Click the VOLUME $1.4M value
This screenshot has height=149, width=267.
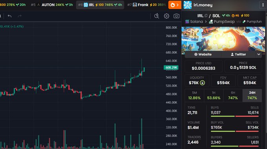(193, 127)
